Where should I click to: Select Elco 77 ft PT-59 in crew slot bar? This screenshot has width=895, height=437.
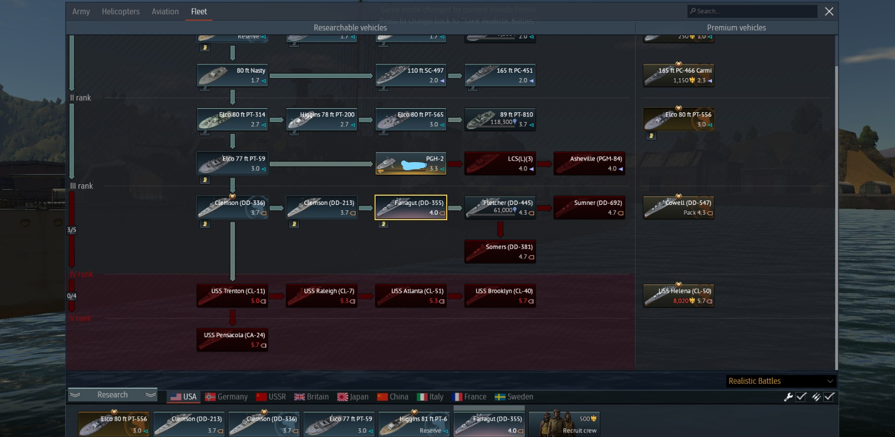coord(339,424)
